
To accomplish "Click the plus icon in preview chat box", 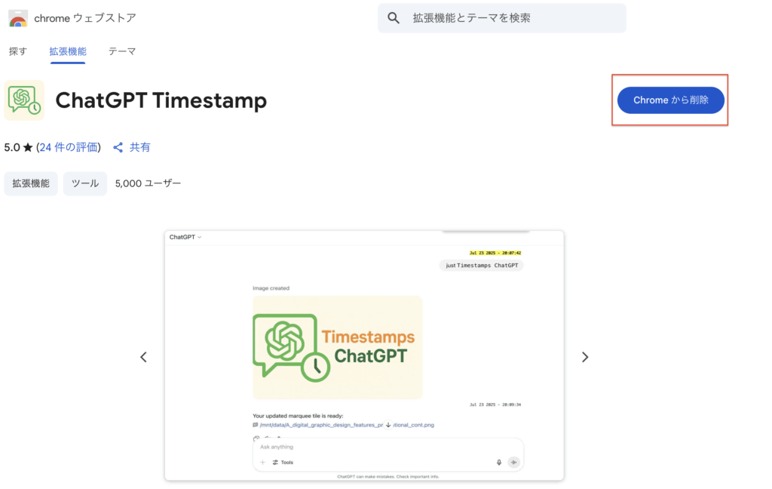I will [x=262, y=462].
